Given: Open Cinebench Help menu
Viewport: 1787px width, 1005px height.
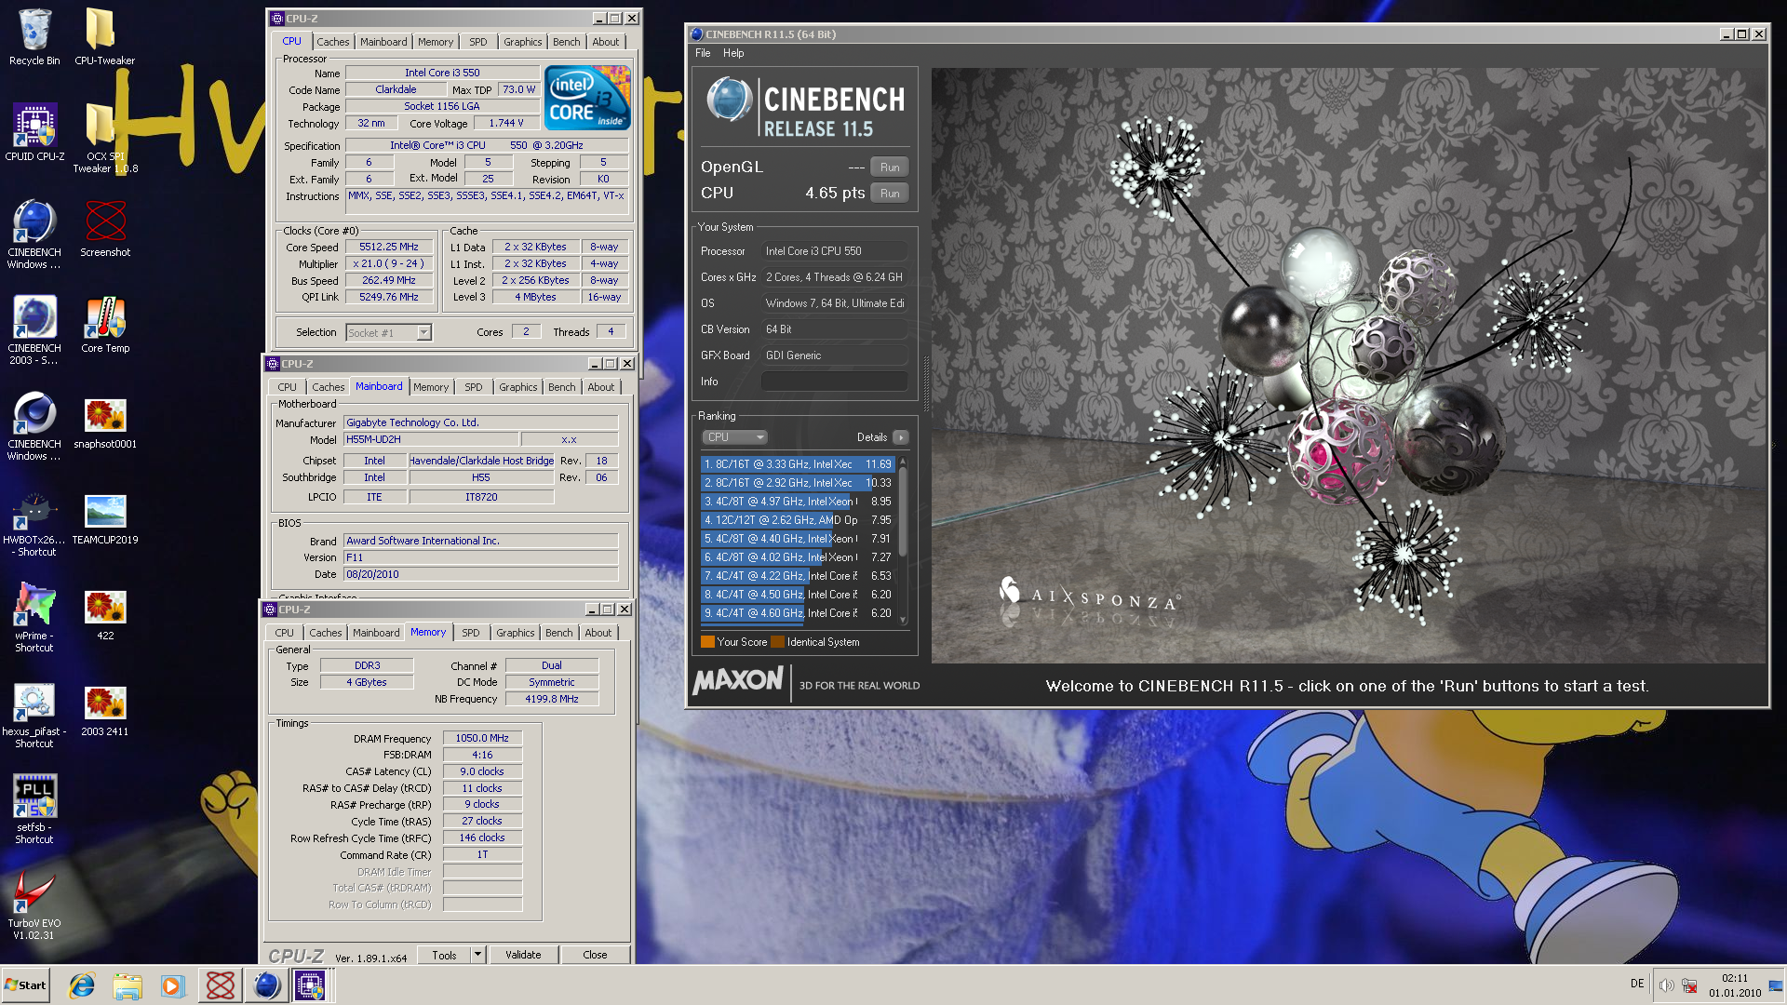Looking at the screenshot, I should [733, 53].
